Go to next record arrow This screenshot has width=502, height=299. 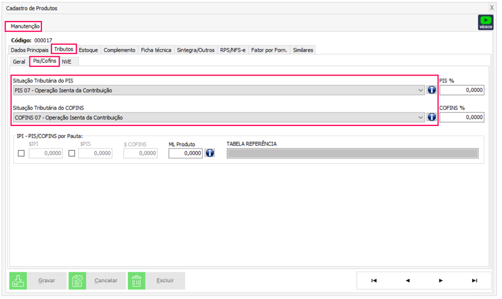tap(441, 280)
